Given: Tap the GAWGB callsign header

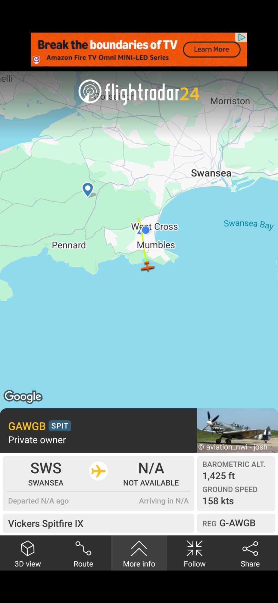Looking at the screenshot, I should coord(27,426).
